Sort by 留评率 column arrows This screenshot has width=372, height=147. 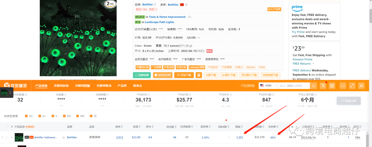(210, 127)
